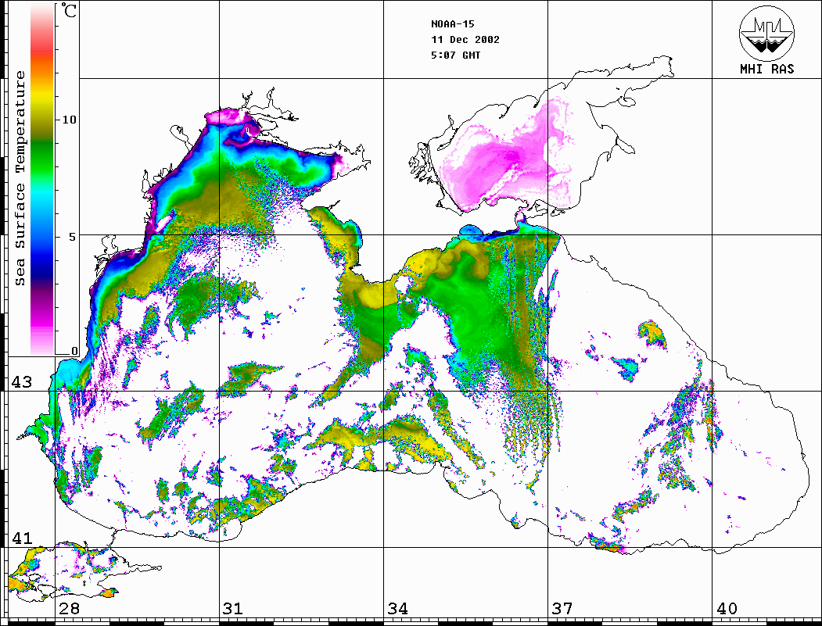The width and height of the screenshot is (822, 626).
Task: Select the '11 Dec 2002' date label
Action: click(465, 40)
